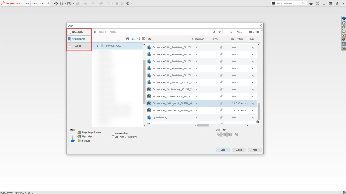Image resolution: width=346 pixels, height=194 pixels.
Task: Switch to 3DSearch tab
Action: click(x=79, y=32)
